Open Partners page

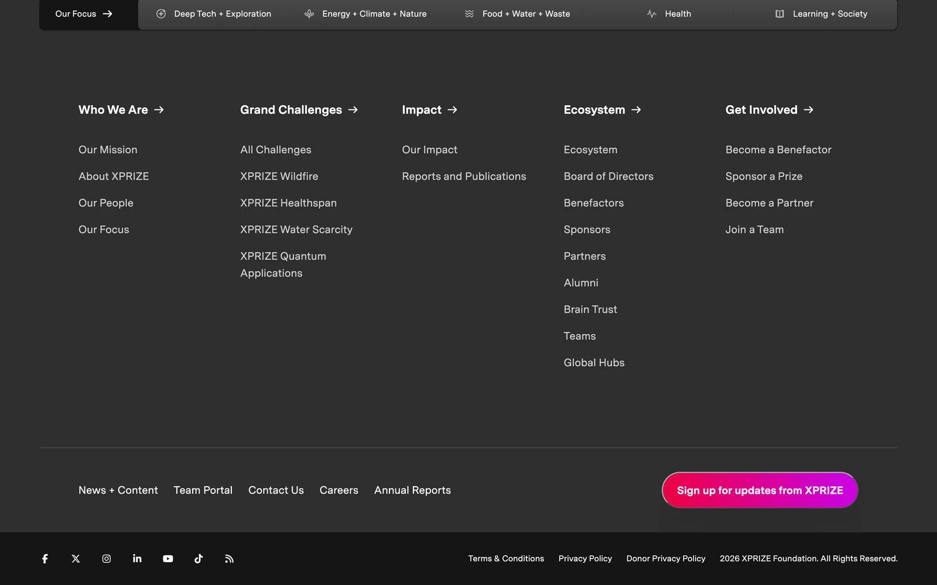point(585,256)
